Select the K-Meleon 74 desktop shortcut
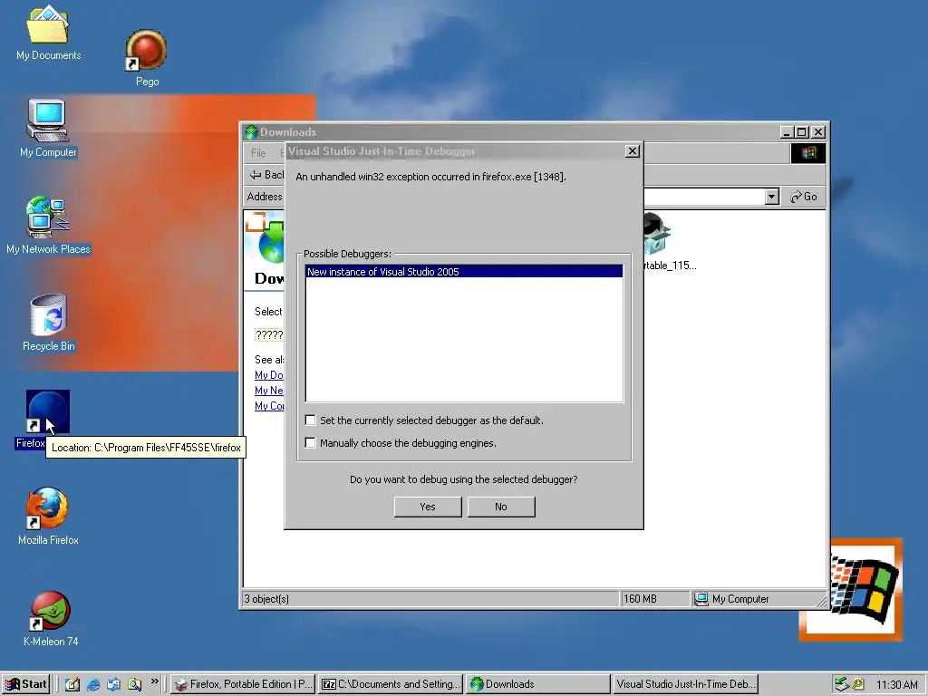The width and height of the screenshot is (928, 696). tap(51, 618)
